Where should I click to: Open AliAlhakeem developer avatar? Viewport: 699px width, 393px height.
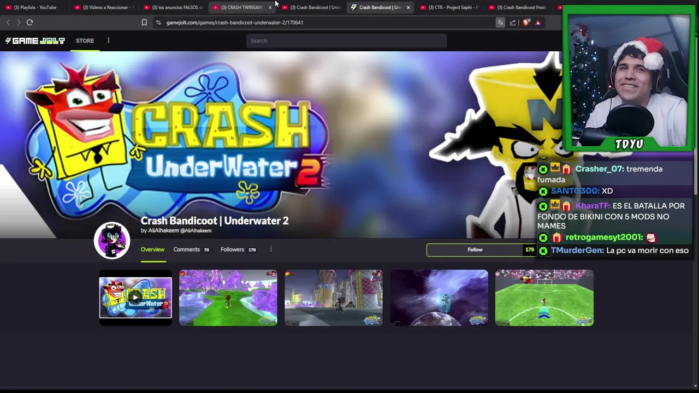click(x=112, y=240)
